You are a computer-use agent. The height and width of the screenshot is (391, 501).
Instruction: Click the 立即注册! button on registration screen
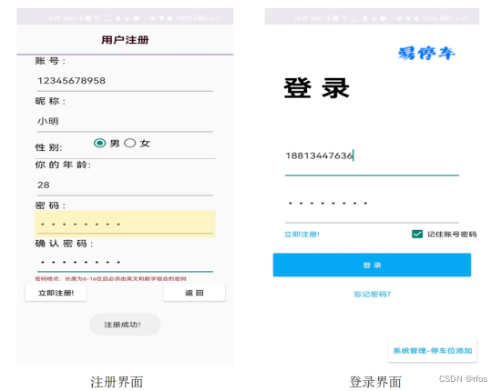tap(56, 293)
